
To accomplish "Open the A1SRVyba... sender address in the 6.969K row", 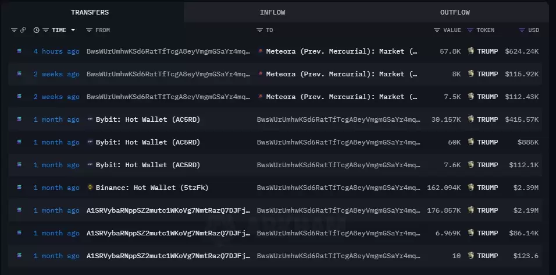I will click(x=168, y=233).
